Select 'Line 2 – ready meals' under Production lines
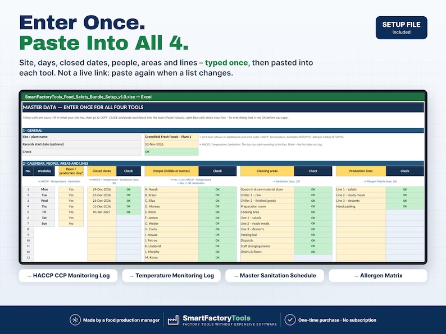The image size is (446, 334). point(361,195)
